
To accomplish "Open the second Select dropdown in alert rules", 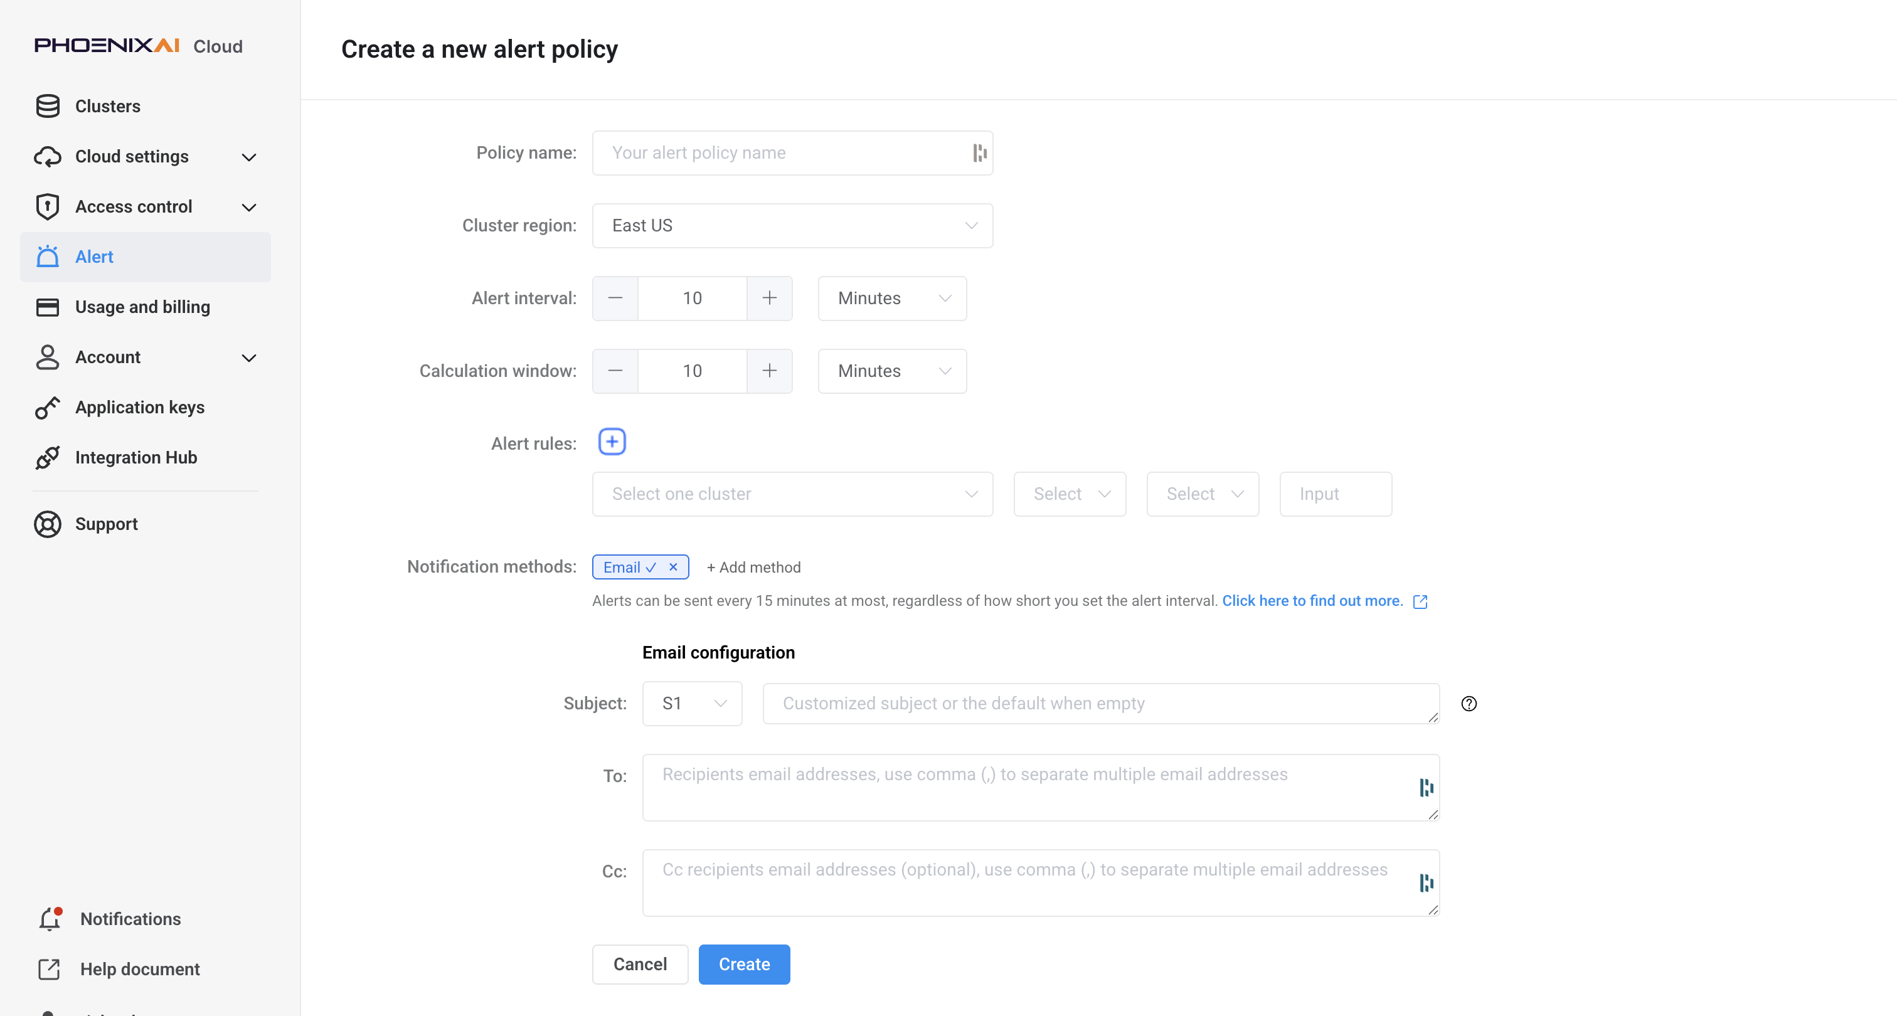I will point(1203,494).
